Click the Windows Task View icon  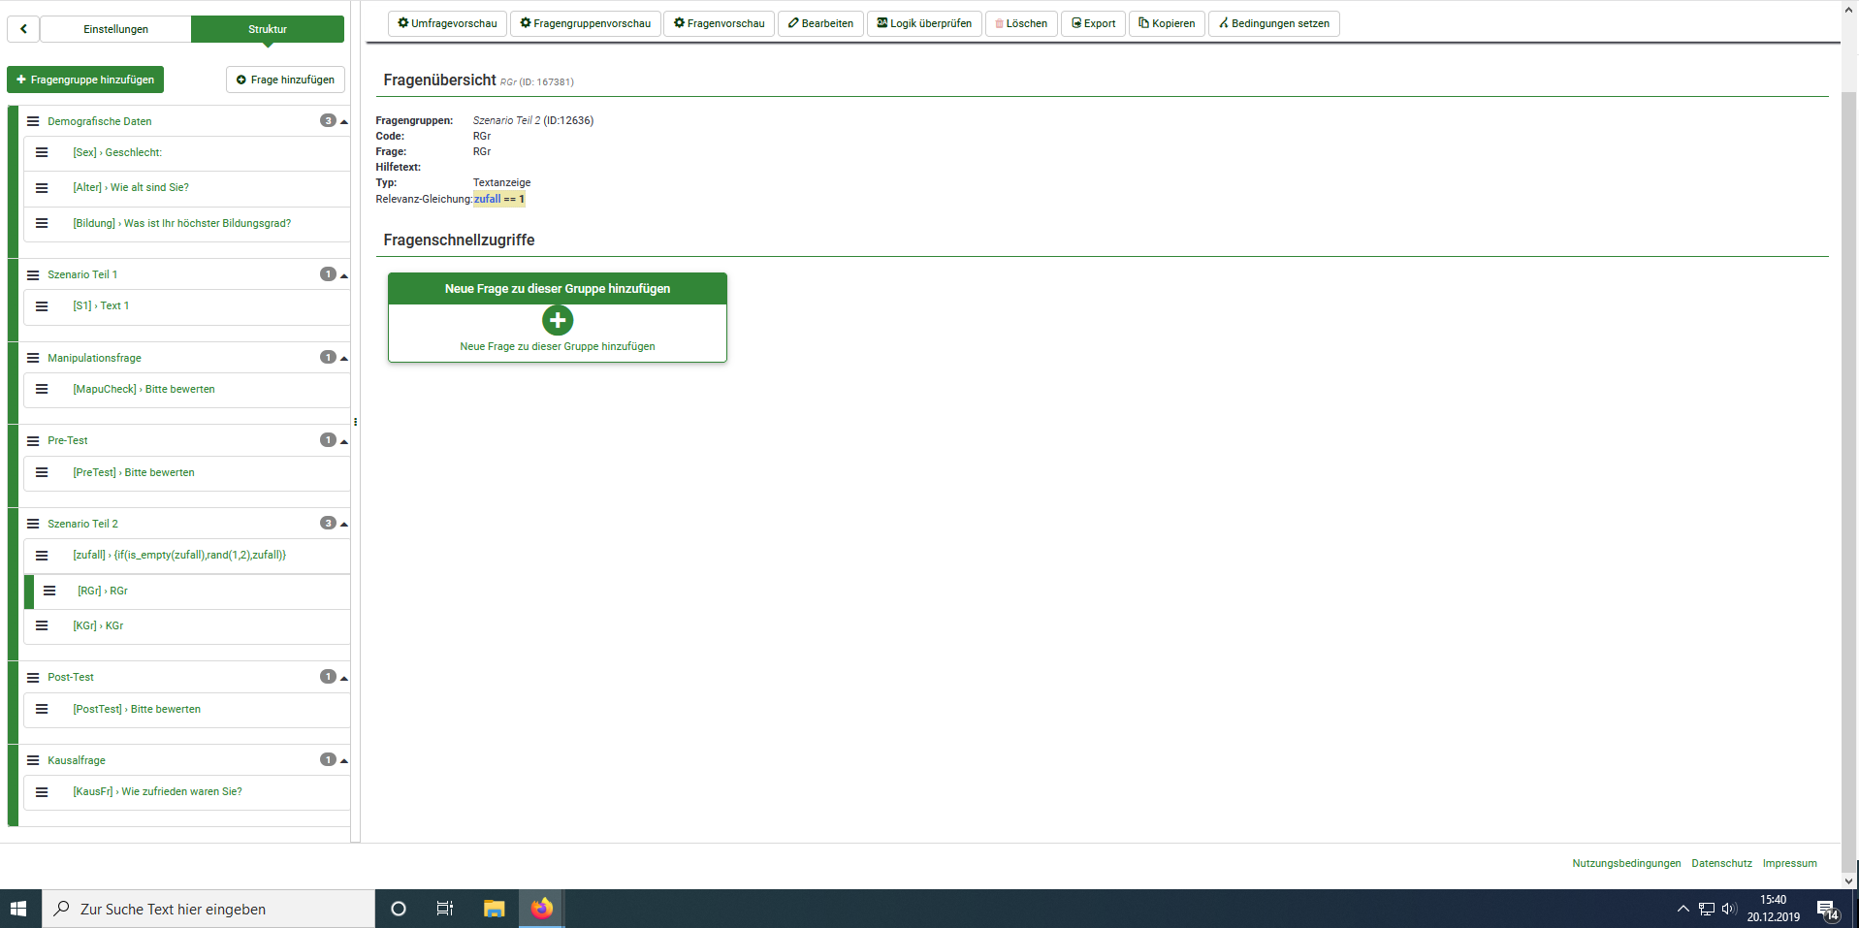tap(445, 909)
